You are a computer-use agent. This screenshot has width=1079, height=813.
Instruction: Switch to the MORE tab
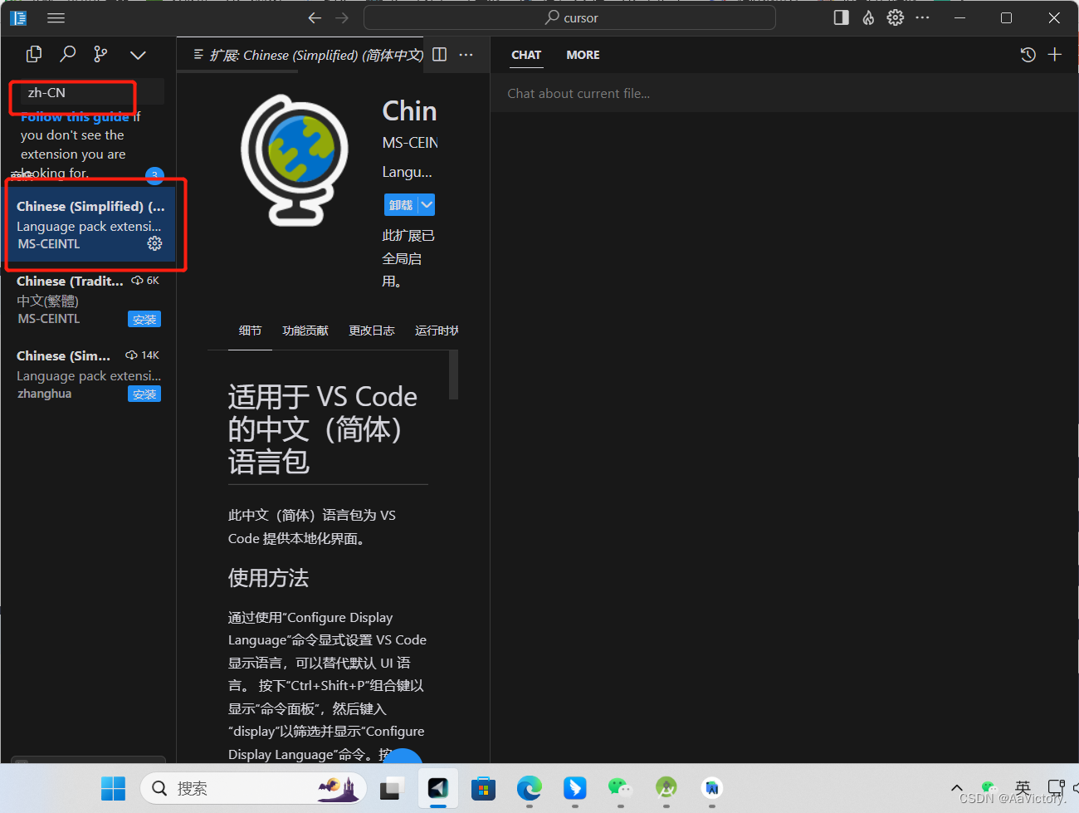[x=583, y=55]
